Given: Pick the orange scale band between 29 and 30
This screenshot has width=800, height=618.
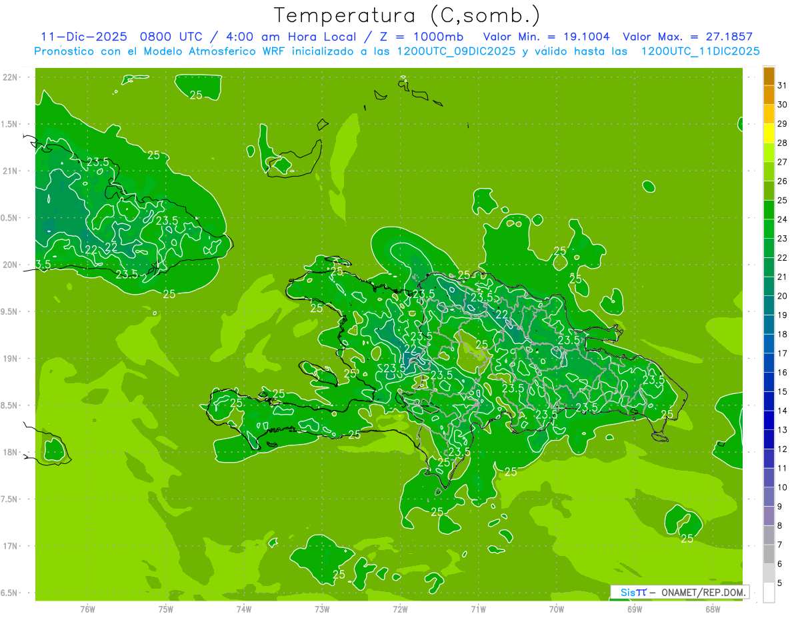Looking at the screenshot, I should 769,114.
